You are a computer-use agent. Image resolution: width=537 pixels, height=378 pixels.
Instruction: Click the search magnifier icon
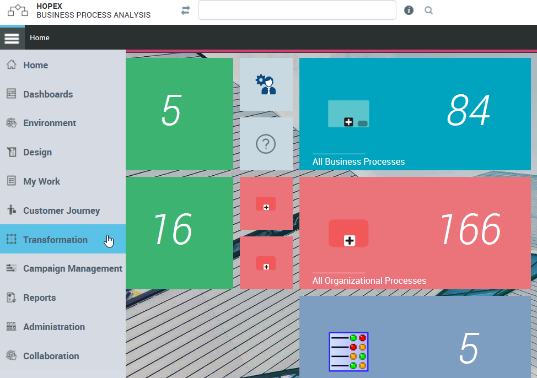(428, 10)
